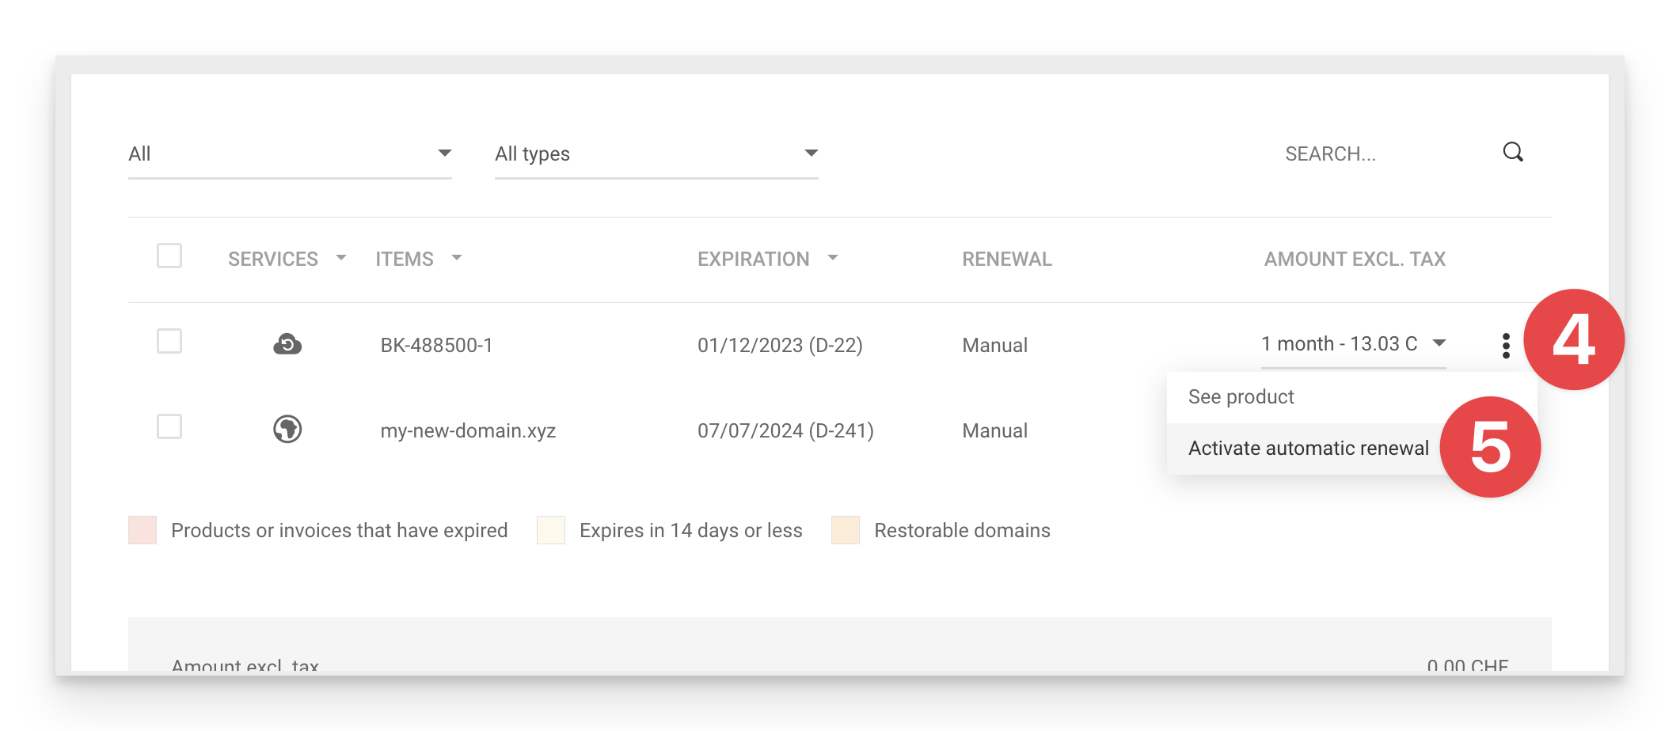Select the checkbox for my-new-domain.xyz row

pos(169,428)
